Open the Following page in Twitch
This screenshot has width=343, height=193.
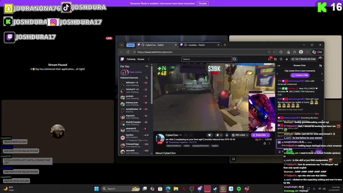131,59
